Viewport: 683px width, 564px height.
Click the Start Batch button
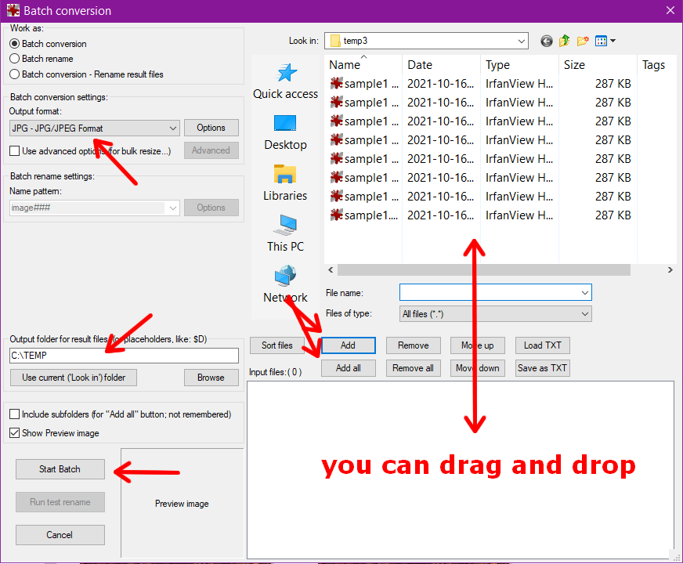[60, 469]
